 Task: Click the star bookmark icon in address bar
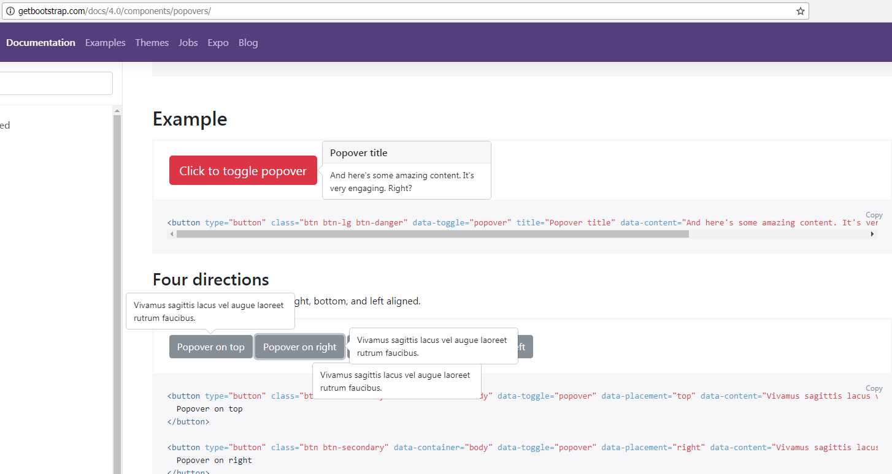click(x=799, y=10)
